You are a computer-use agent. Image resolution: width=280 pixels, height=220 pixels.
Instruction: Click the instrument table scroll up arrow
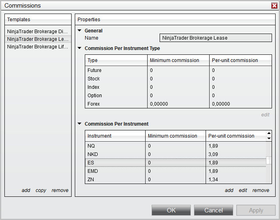pos(269,133)
